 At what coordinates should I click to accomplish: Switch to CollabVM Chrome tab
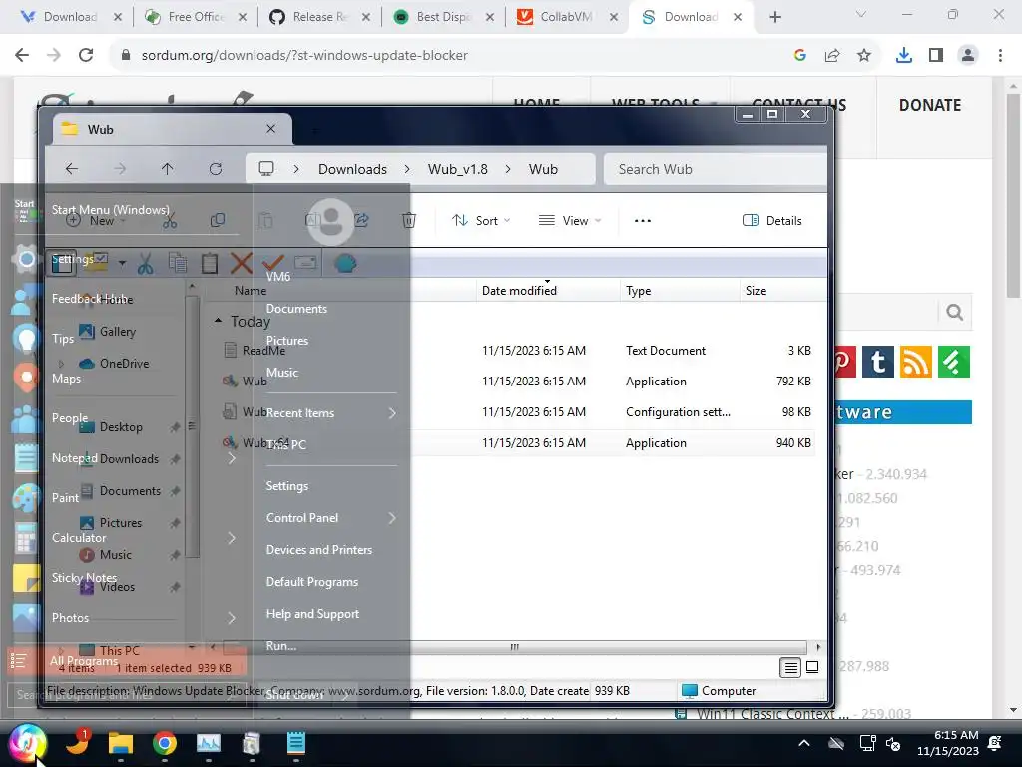pyautogui.click(x=566, y=17)
